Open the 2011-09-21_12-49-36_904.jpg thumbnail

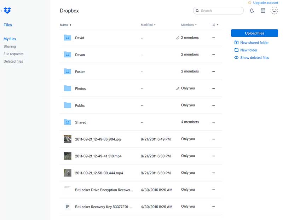68,139
